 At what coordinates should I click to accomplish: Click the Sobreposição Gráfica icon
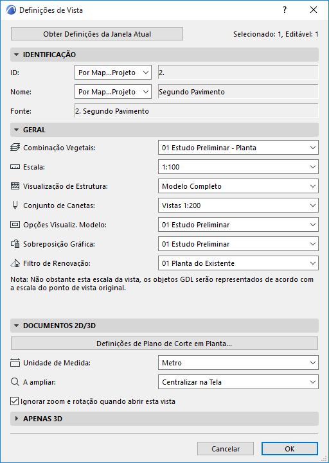pos(15,244)
